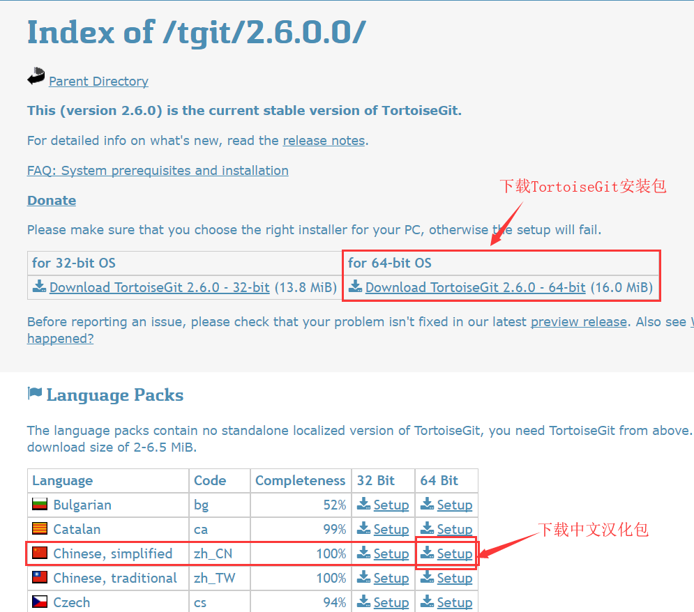Open Bulgarian 64 Bit Setup link
Screen dimensions: 694x612
click(x=455, y=505)
